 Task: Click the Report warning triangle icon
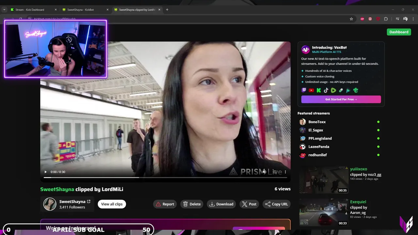tap(158, 204)
